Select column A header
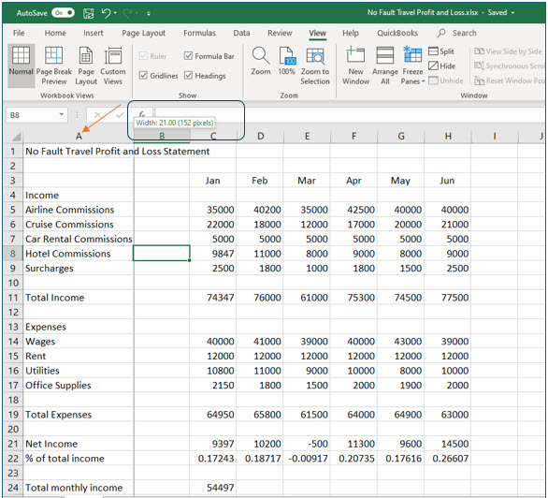The width and height of the screenshot is (548, 498). pos(79,136)
